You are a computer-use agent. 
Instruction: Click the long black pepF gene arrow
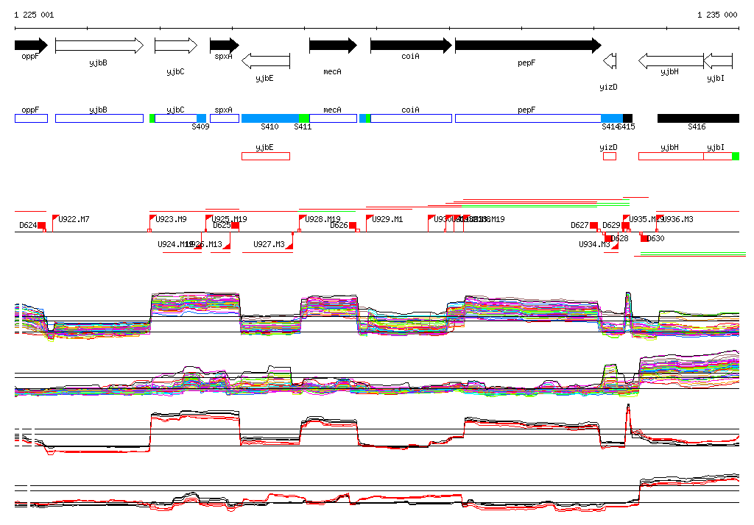click(x=528, y=46)
